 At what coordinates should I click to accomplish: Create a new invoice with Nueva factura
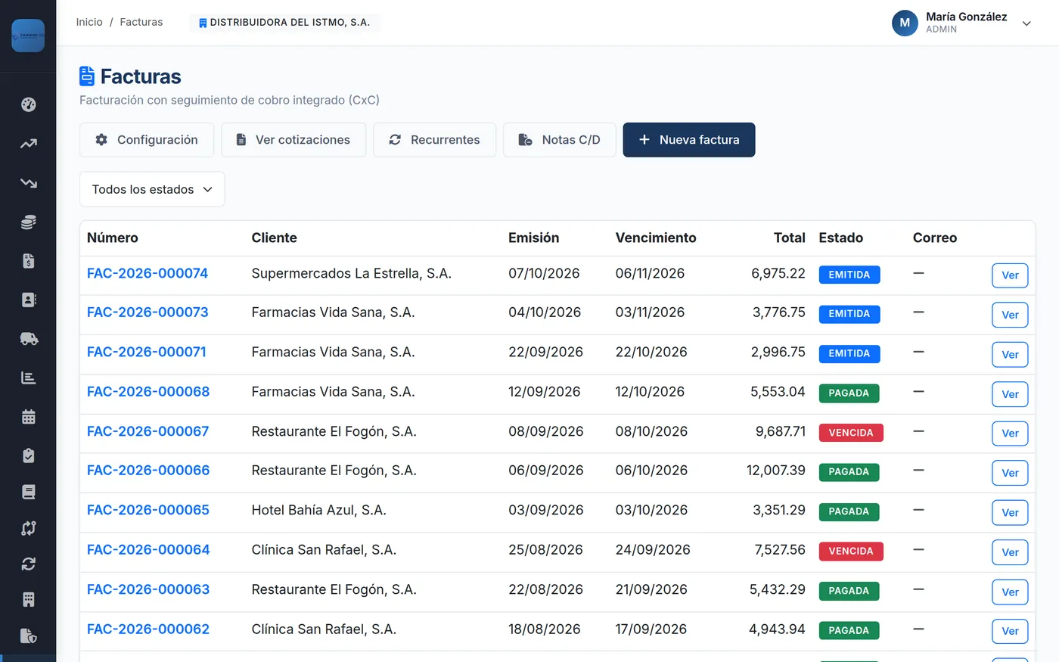[x=689, y=140]
